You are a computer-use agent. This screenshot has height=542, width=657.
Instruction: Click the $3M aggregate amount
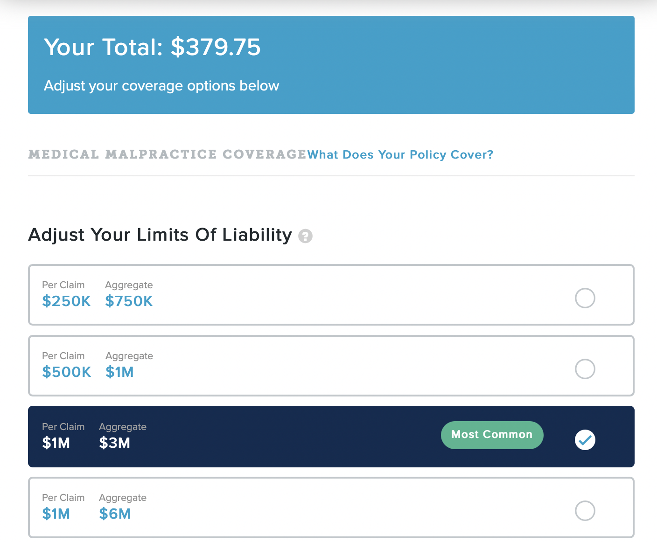tap(114, 443)
